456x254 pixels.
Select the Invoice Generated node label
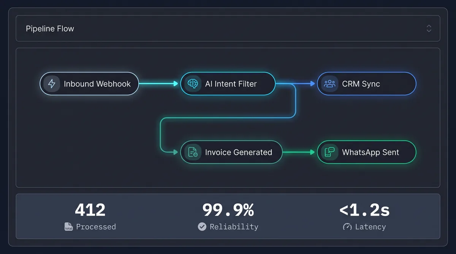(x=239, y=152)
